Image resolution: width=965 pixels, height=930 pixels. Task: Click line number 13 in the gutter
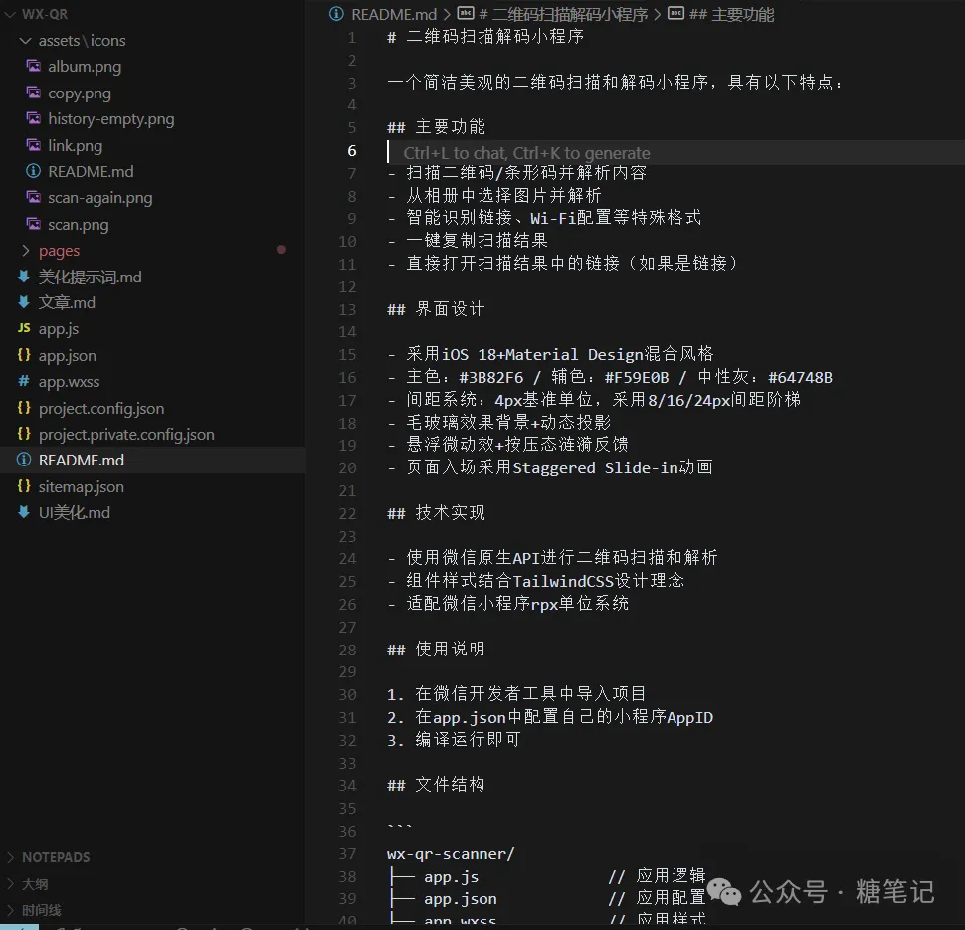point(347,309)
